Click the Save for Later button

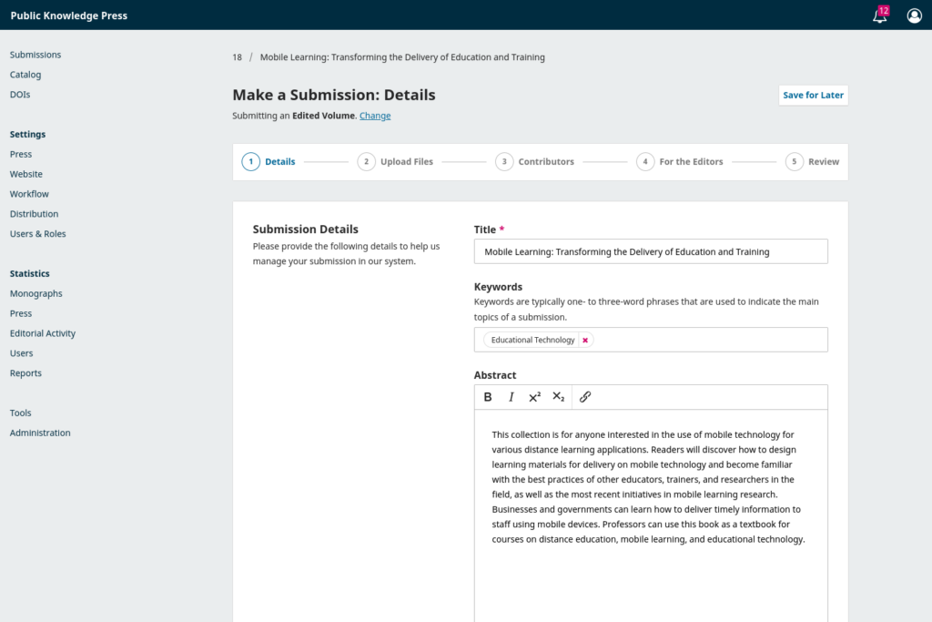(x=813, y=95)
